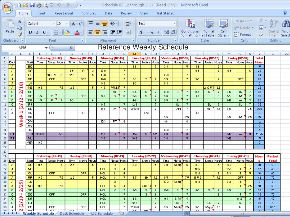Click the Clear eraser icon

click(x=261, y=34)
